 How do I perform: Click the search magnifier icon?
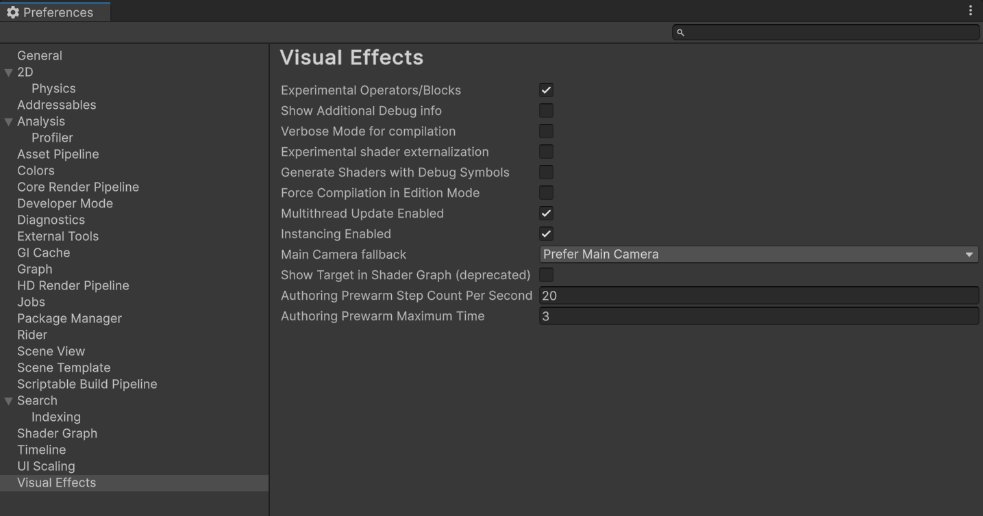pos(680,32)
